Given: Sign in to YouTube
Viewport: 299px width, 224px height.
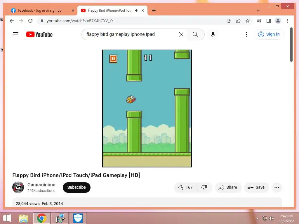Looking at the screenshot, I should click(x=269, y=34).
